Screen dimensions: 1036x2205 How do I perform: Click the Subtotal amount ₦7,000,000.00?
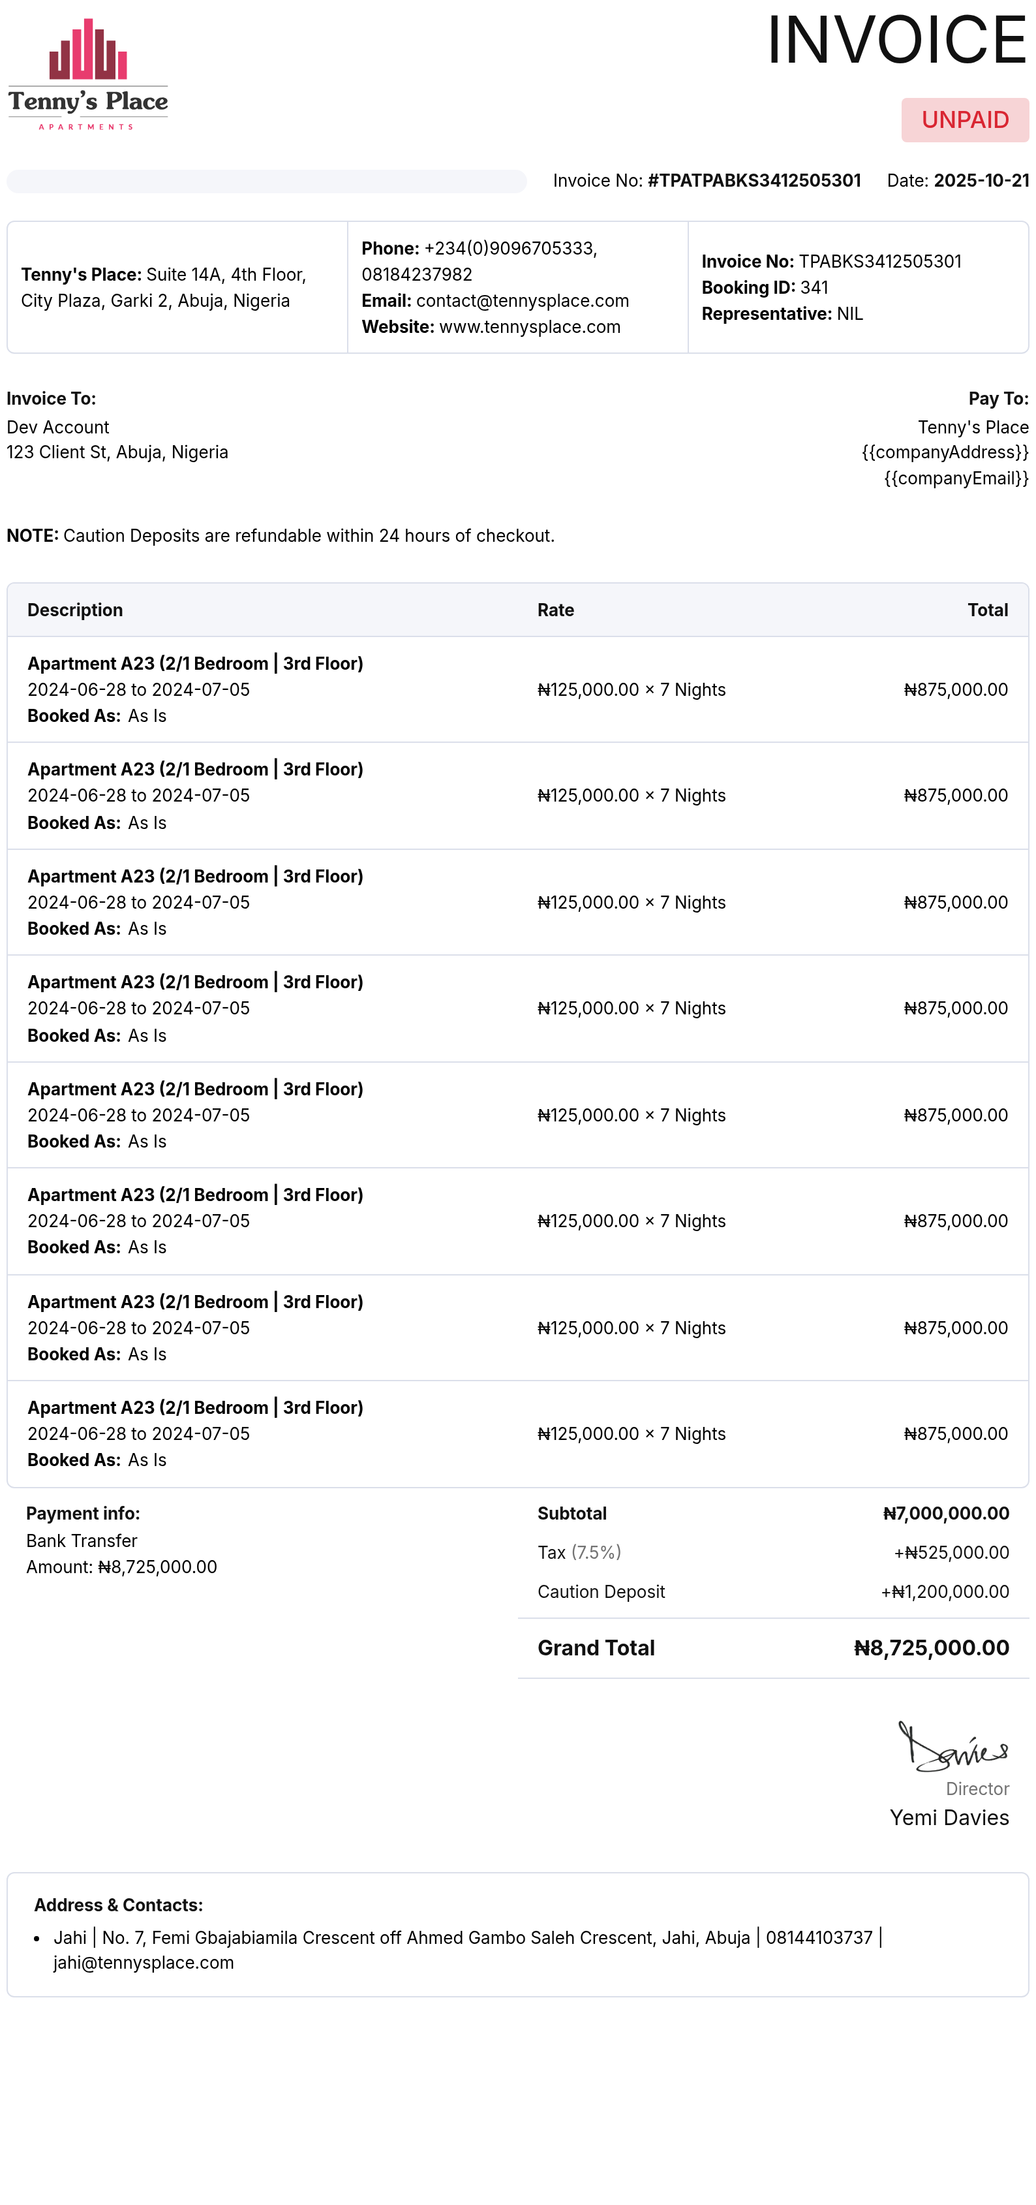pos(945,1513)
